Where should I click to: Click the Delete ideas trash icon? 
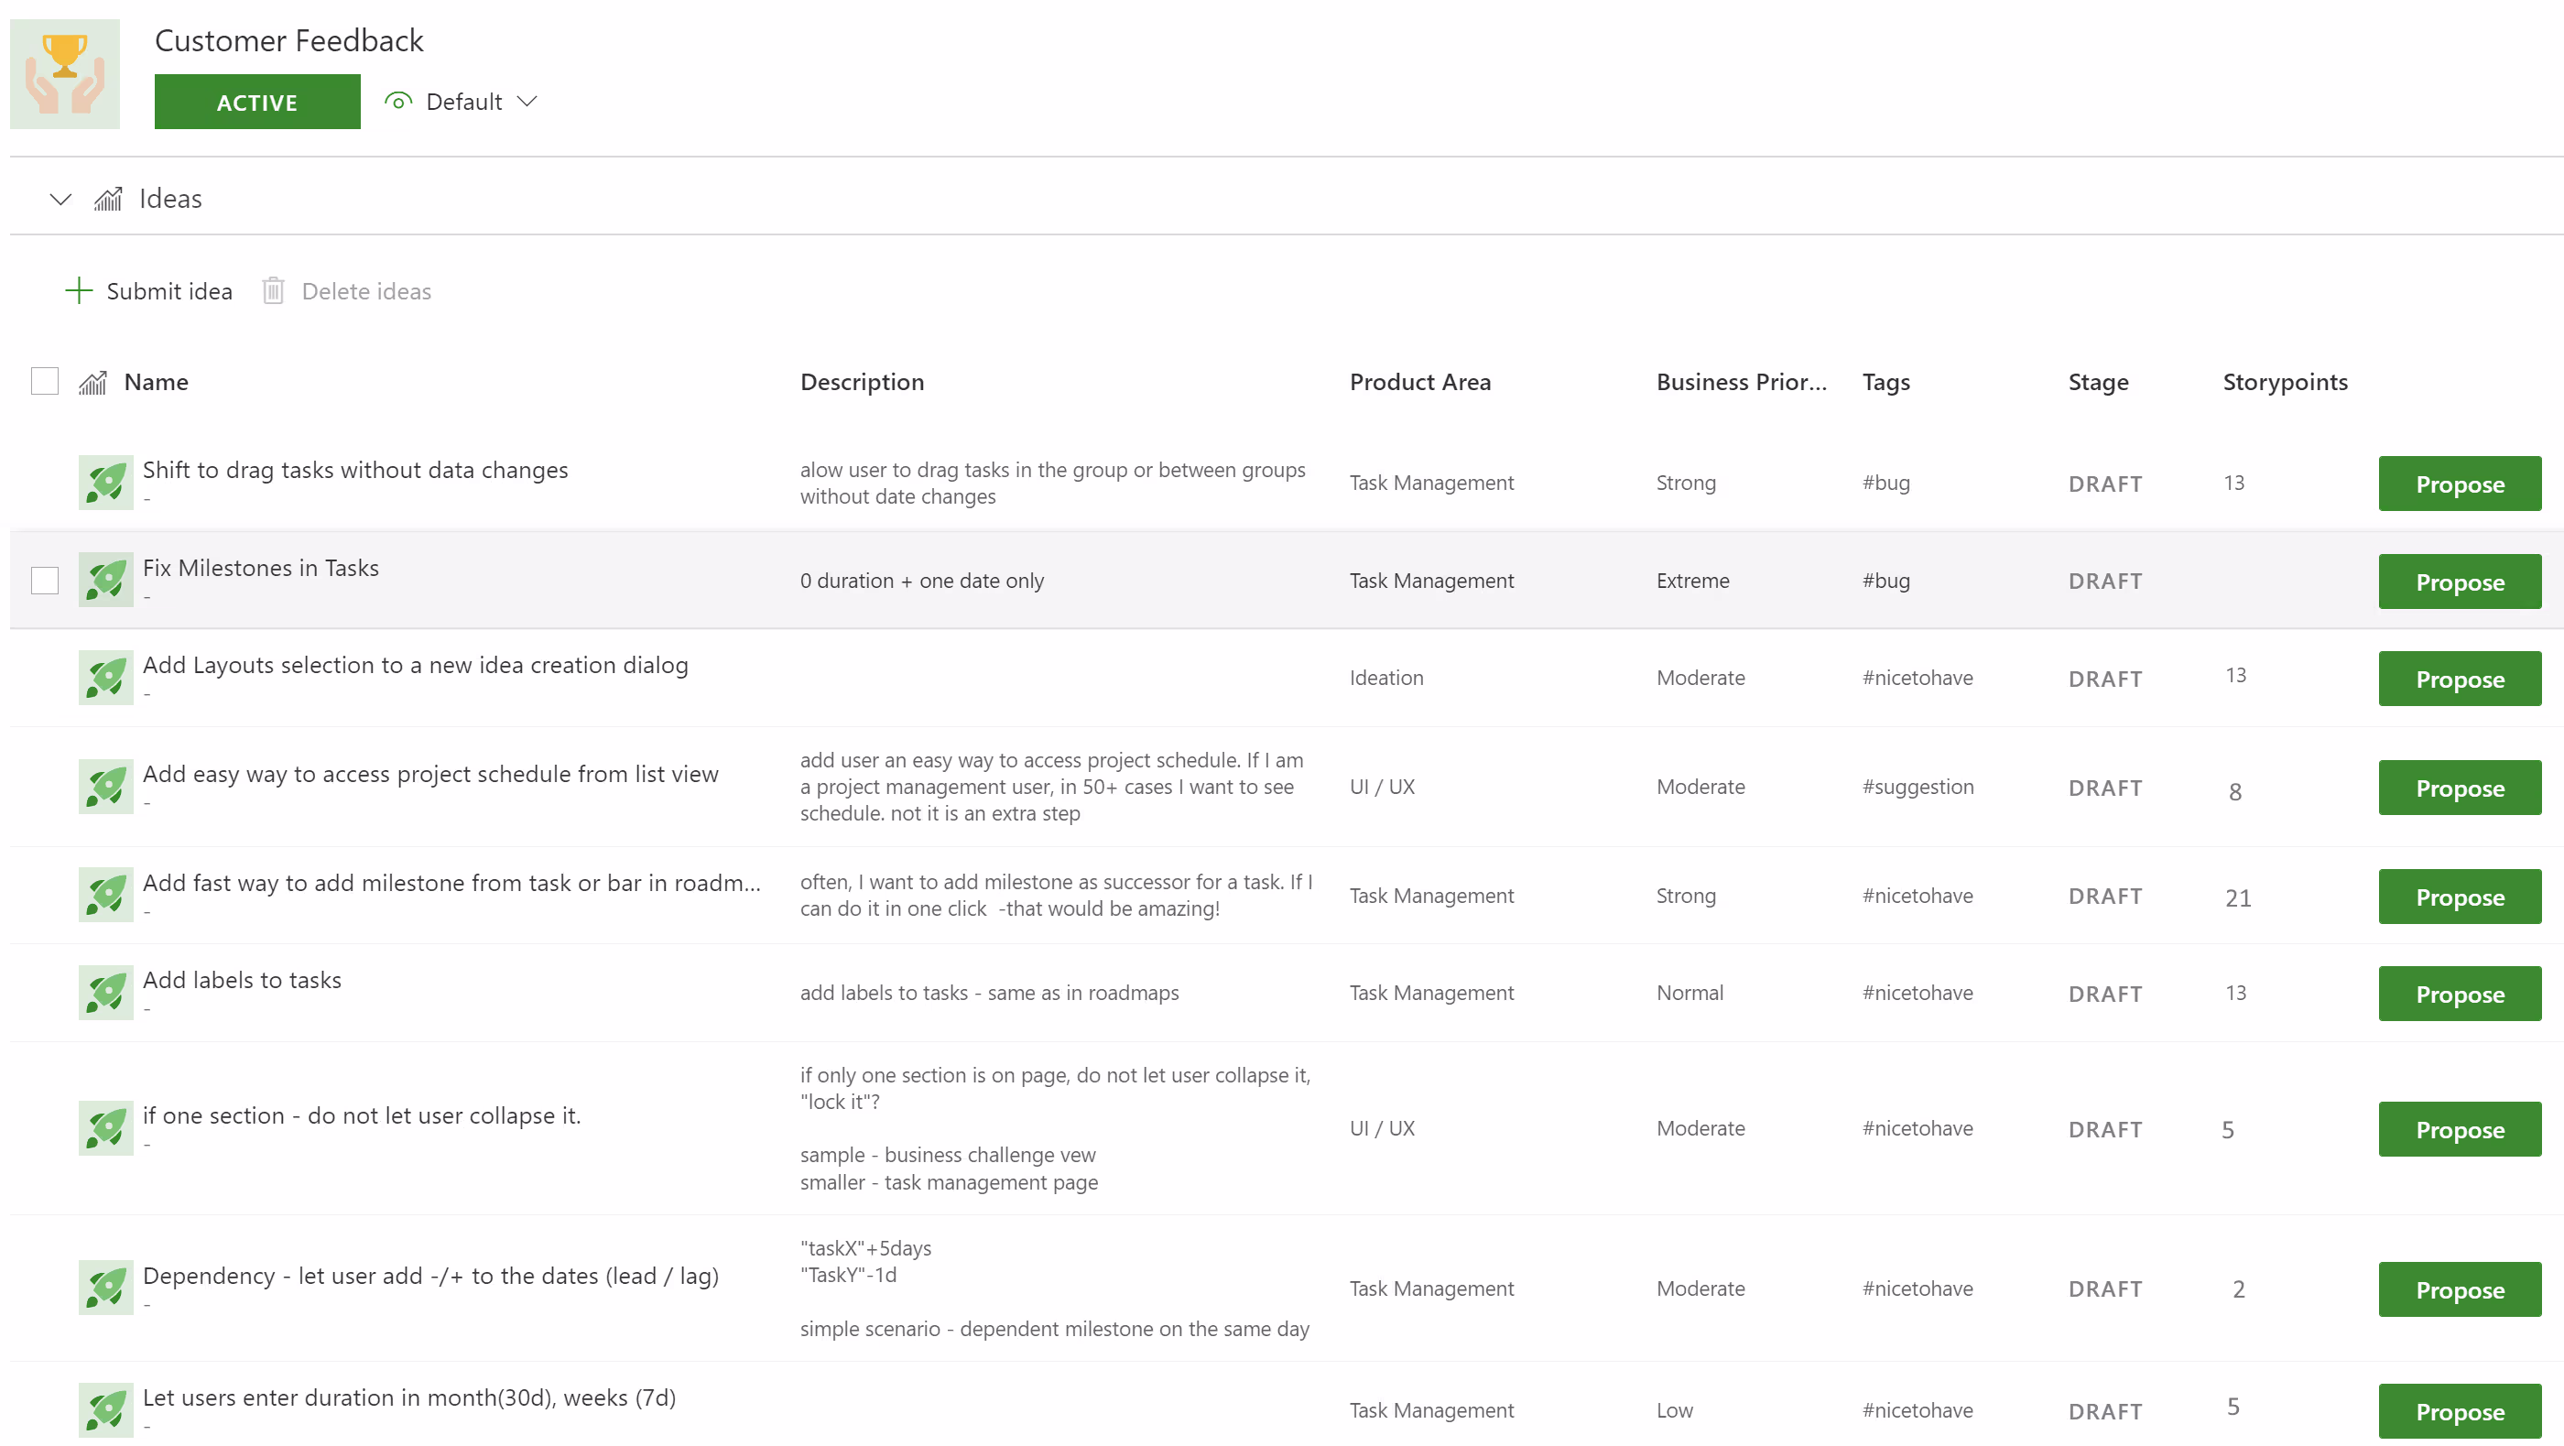273,290
